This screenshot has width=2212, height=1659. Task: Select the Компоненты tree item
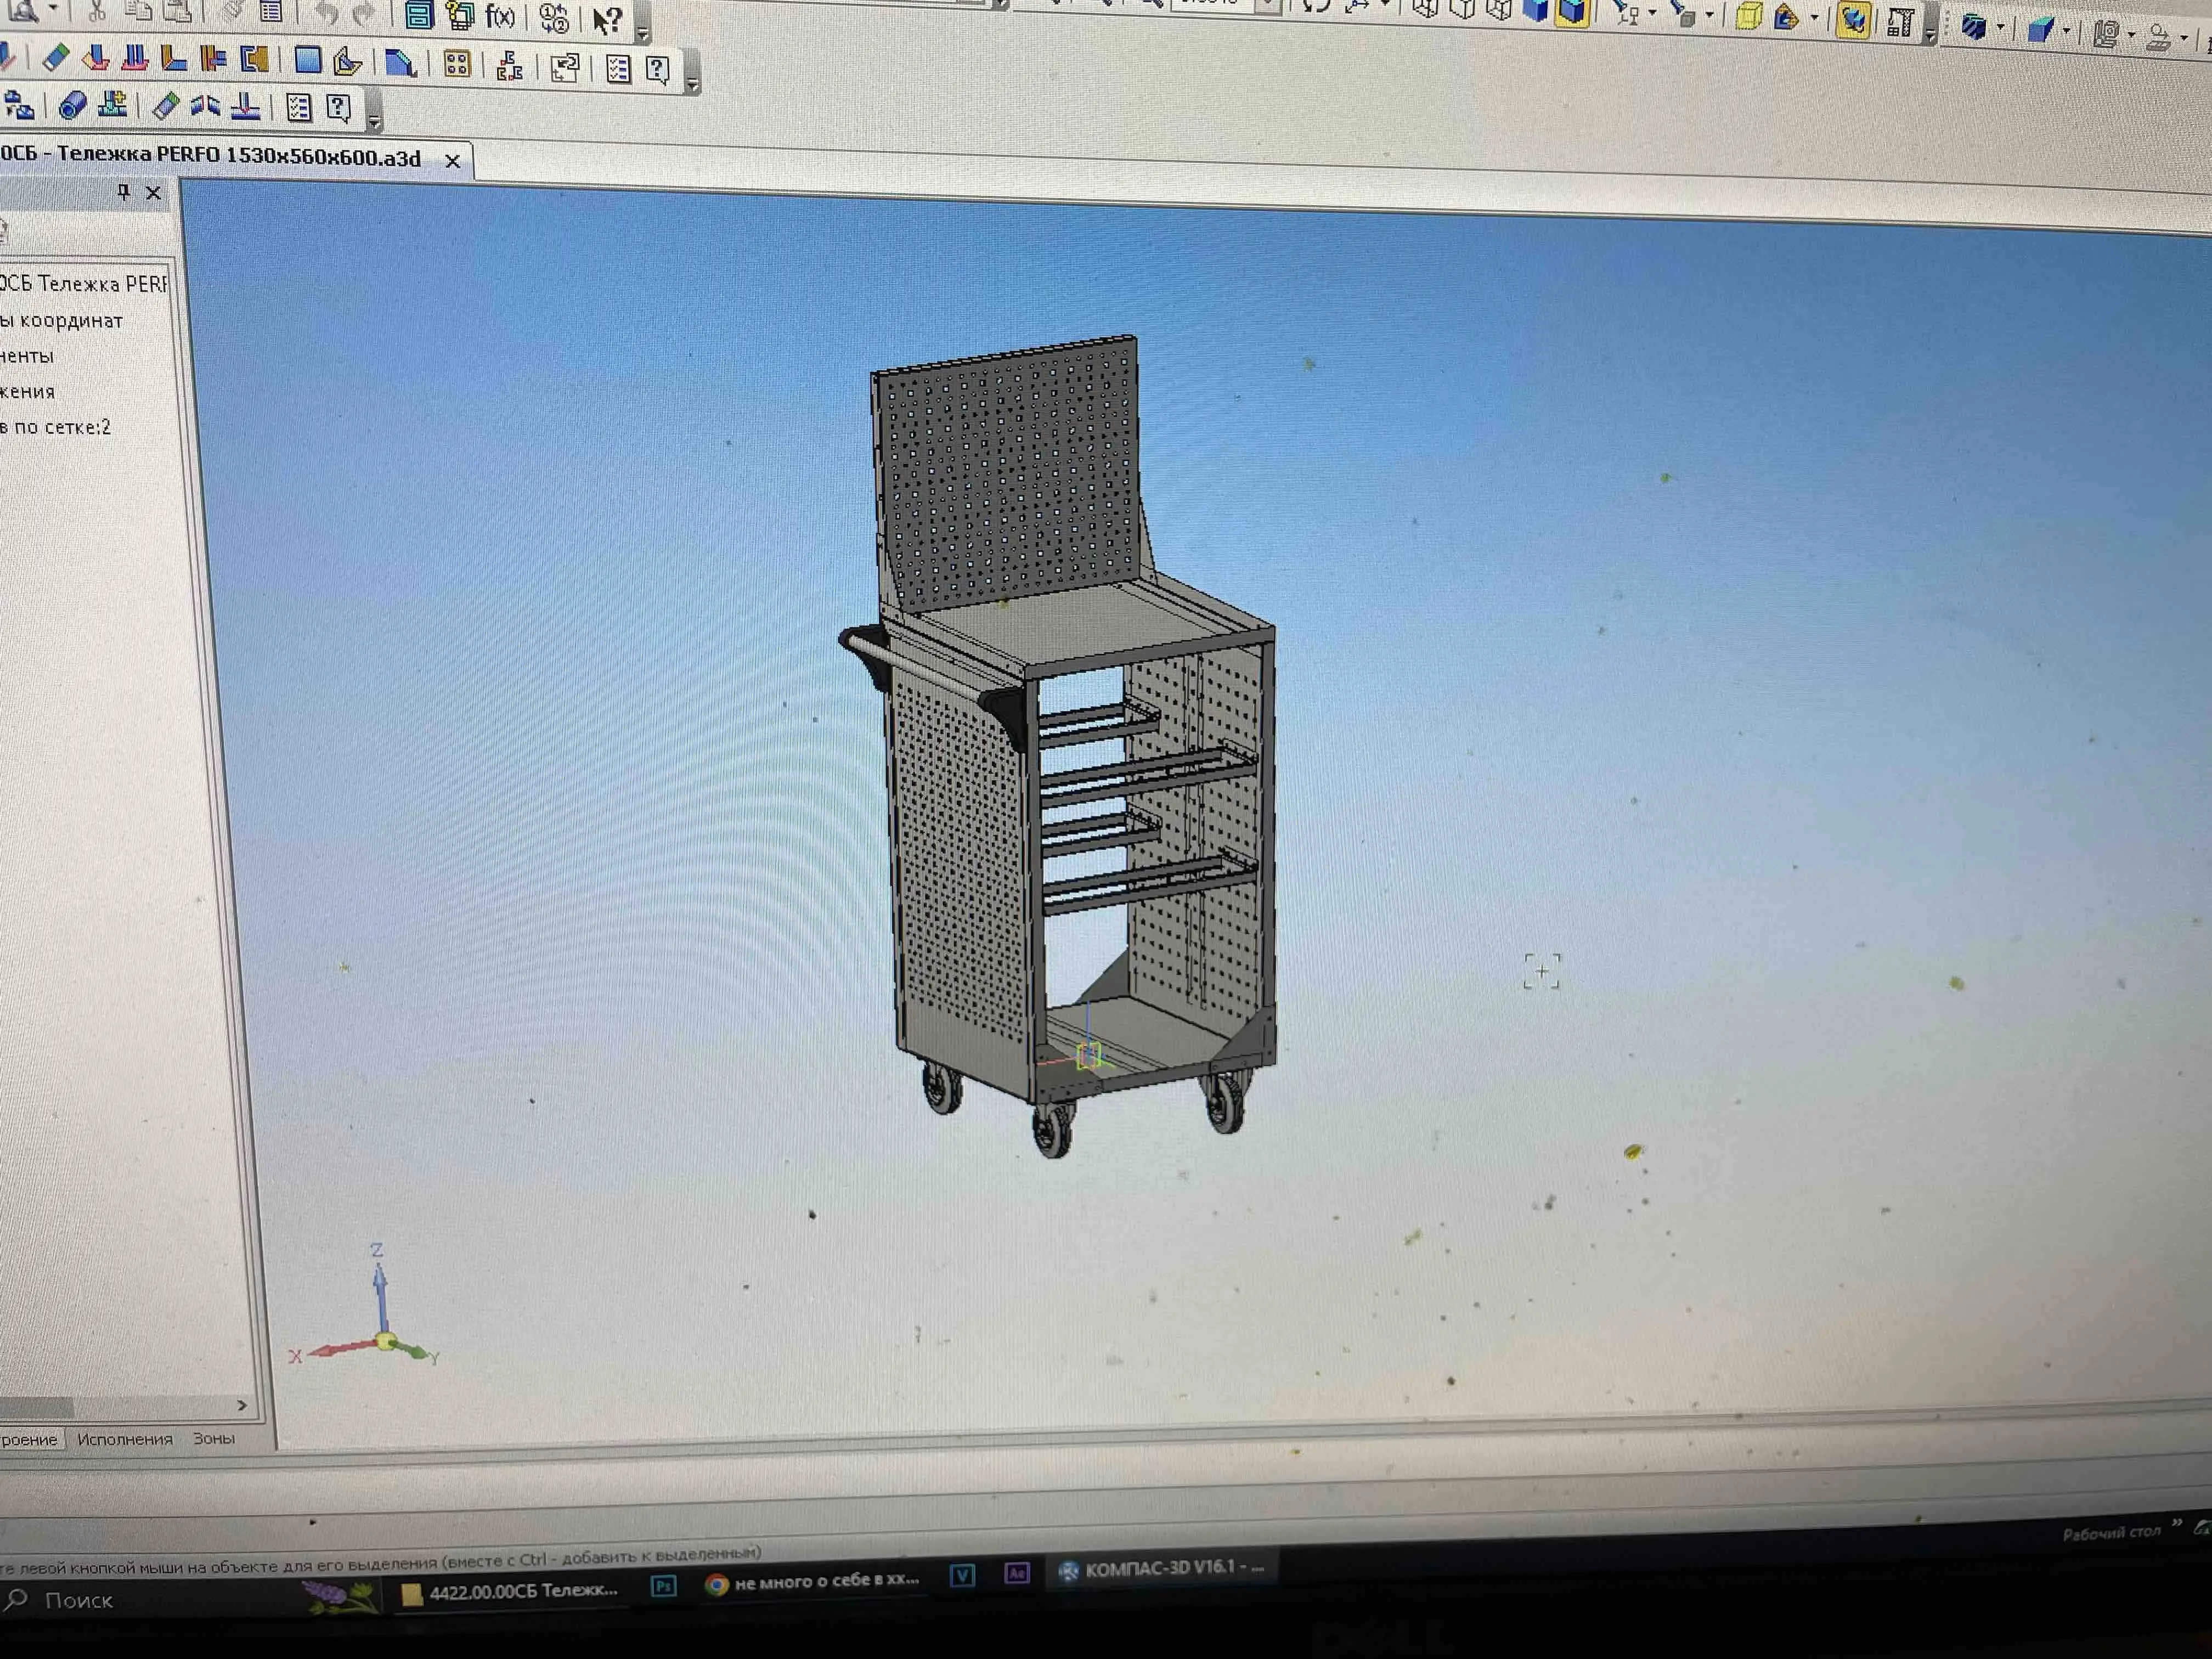[x=27, y=356]
